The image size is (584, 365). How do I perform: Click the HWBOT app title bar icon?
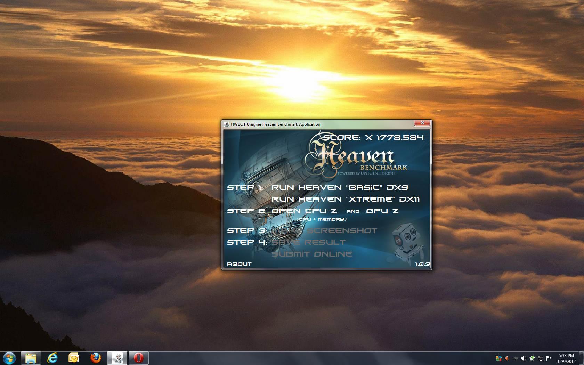(227, 124)
